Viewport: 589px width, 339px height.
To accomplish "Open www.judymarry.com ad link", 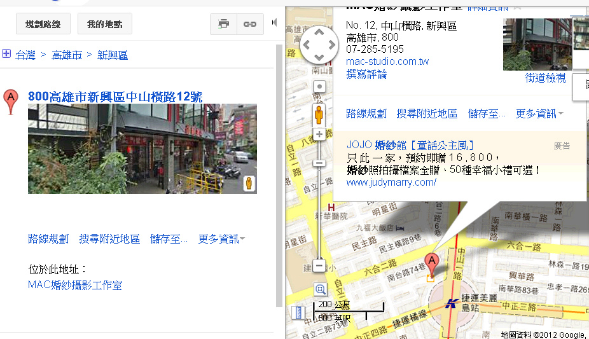I will pyautogui.click(x=391, y=183).
